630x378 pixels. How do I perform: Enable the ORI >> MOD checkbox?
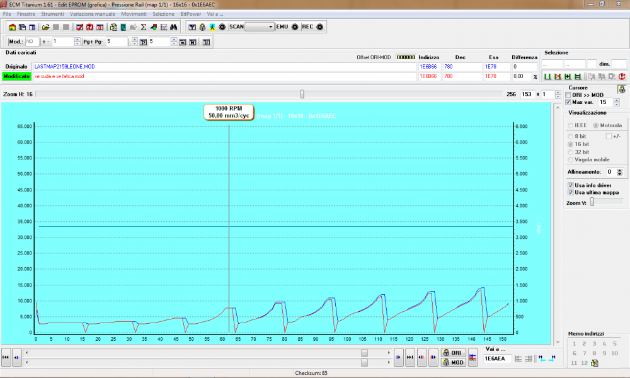click(x=568, y=94)
